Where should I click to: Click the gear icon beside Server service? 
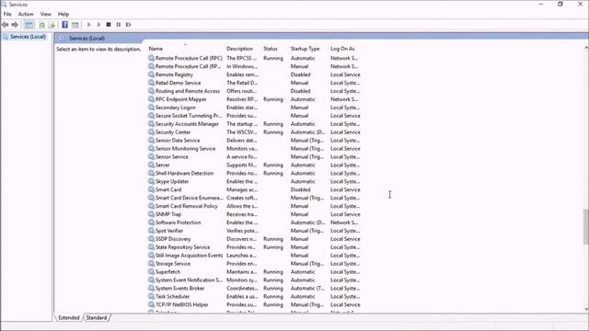pos(151,165)
